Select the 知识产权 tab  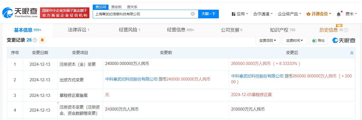click(283, 30)
